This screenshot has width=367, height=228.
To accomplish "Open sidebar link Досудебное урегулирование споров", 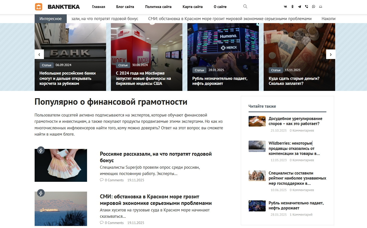I will [x=296, y=121].
